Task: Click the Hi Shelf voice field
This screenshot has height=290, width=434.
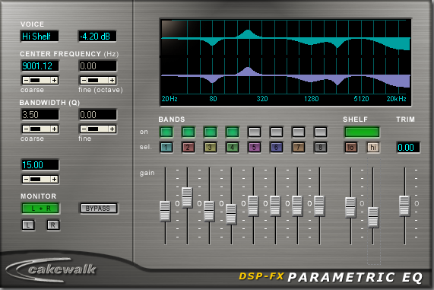Action: [x=40, y=36]
